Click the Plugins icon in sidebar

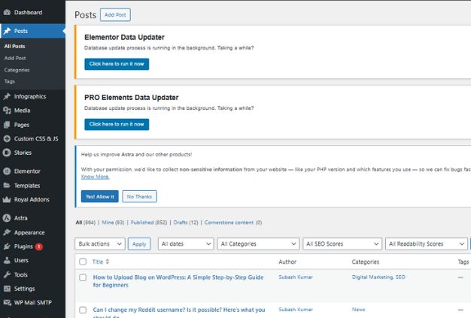point(7,247)
